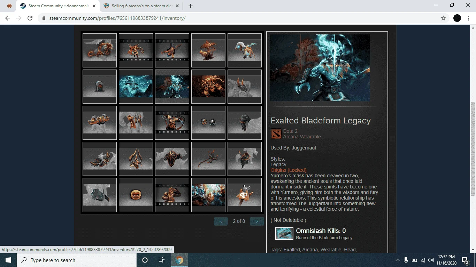This screenshot has width=476, height=267.
Task: Focus the steamcommunity.com address bar
Action: click(243, 18)
